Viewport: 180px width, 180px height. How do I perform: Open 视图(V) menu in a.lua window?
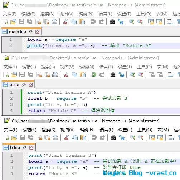point(67,67)
